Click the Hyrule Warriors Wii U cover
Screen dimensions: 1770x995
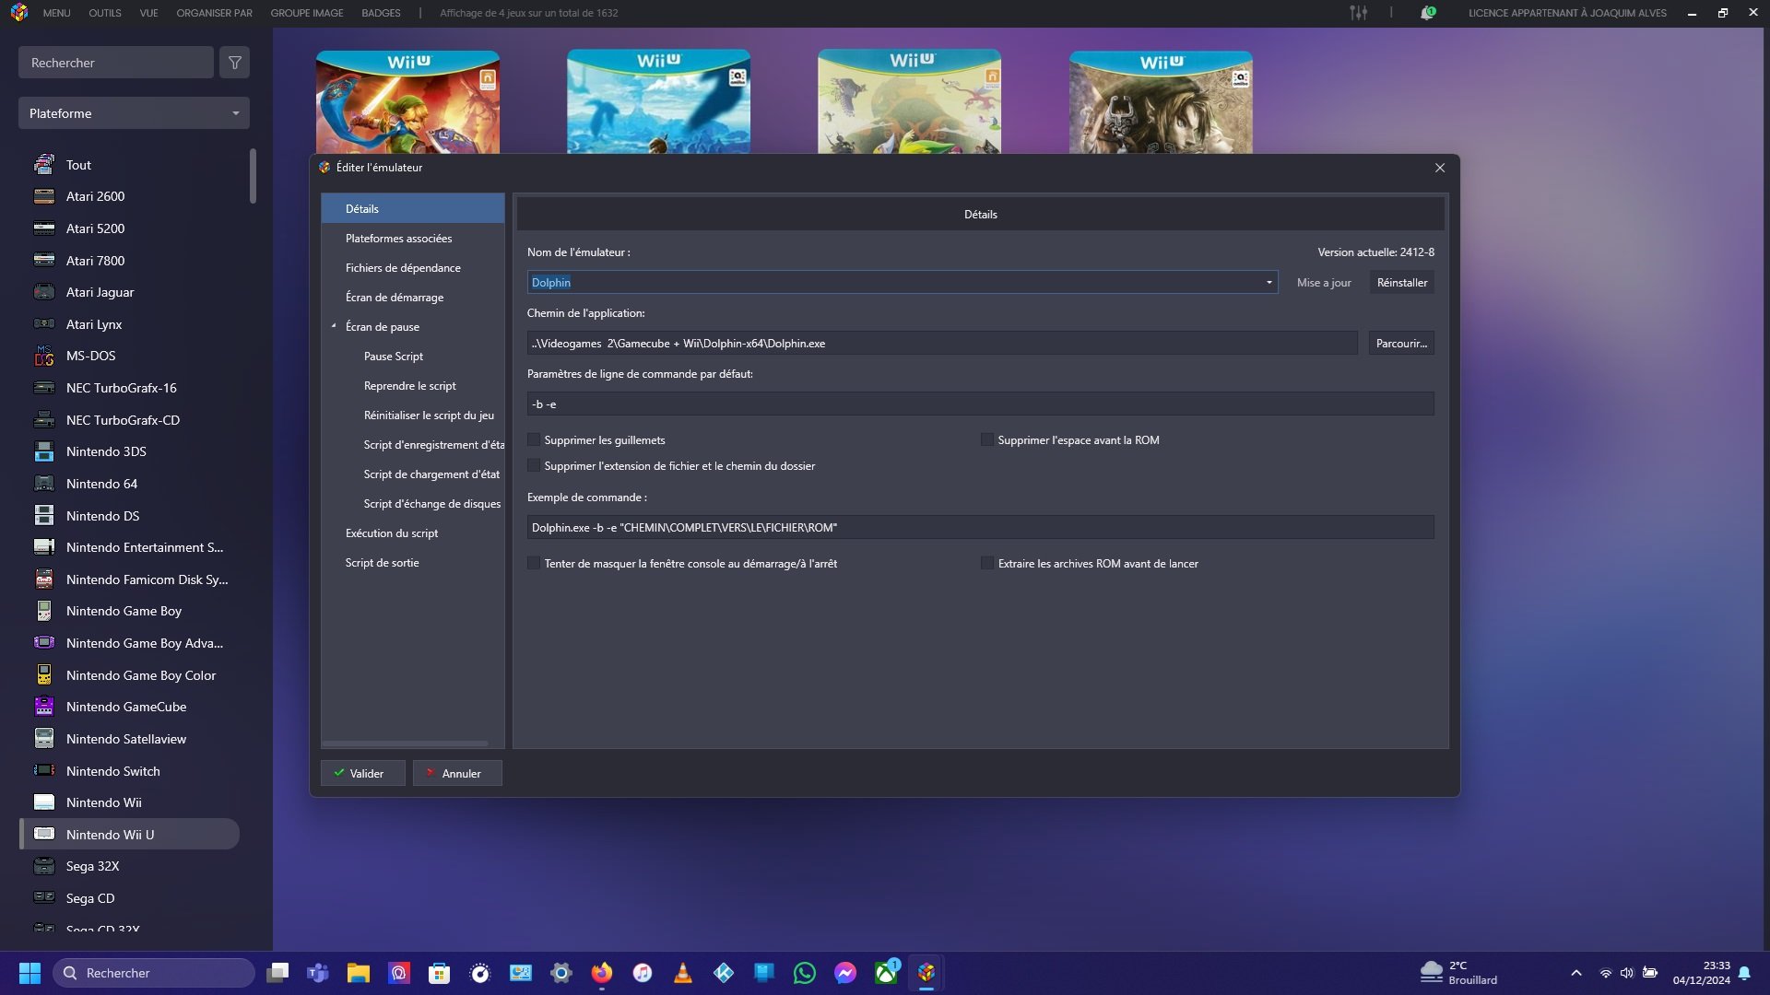coord(407,102)
